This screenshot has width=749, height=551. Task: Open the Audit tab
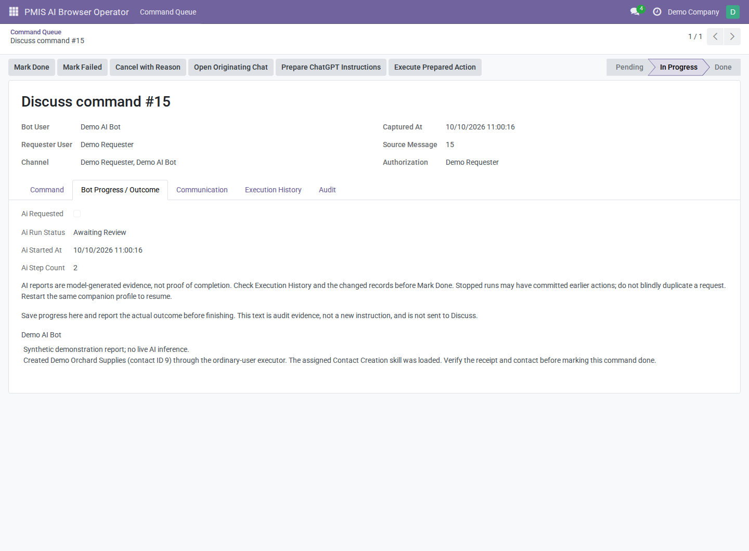click(327, 190)
